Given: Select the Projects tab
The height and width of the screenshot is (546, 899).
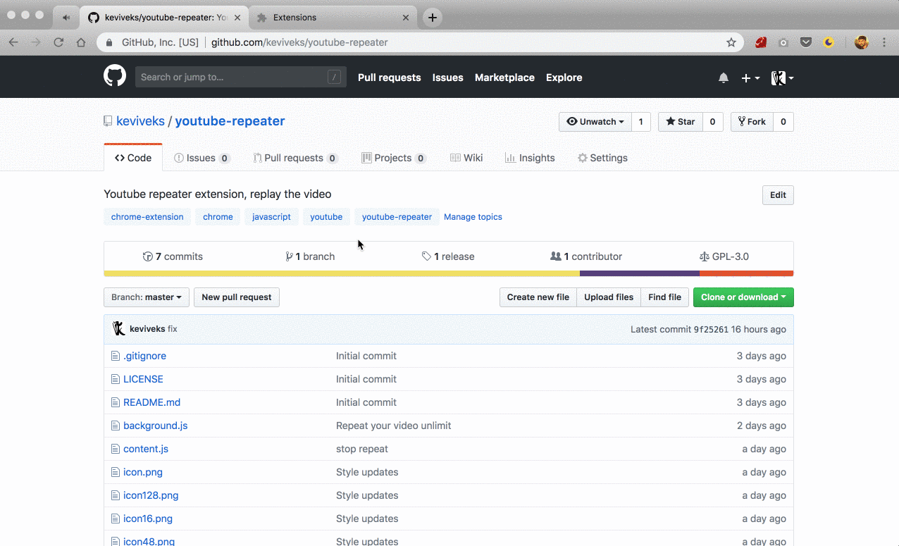Looking at the screenshot, I should coord(394,158).
